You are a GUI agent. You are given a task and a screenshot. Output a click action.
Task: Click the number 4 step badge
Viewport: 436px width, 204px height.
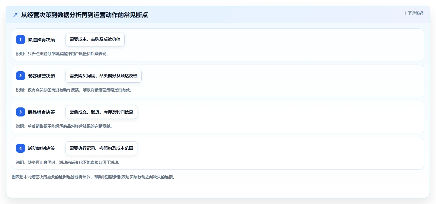21,148
